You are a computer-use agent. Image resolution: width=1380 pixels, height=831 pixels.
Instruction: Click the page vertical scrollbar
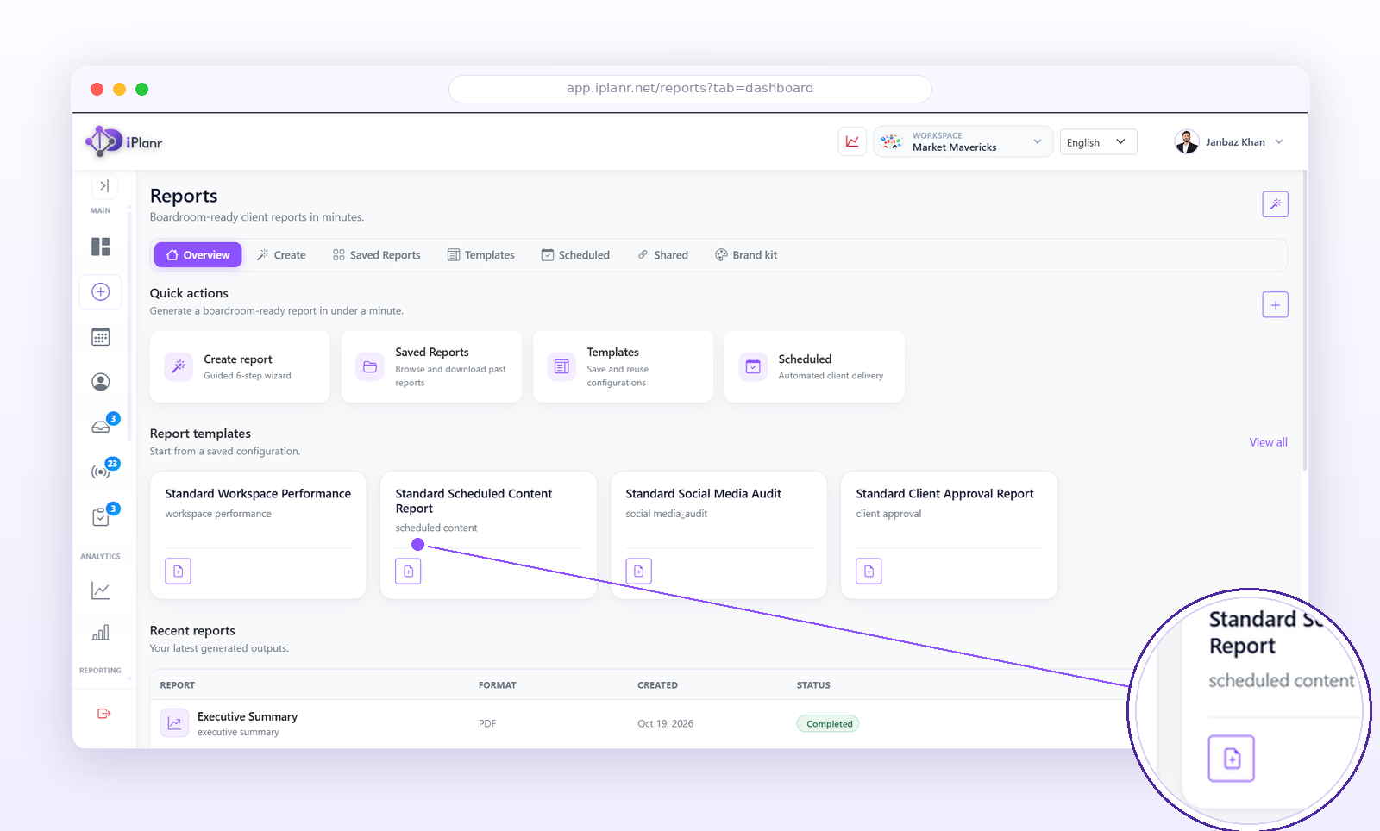click(1305, 321)
